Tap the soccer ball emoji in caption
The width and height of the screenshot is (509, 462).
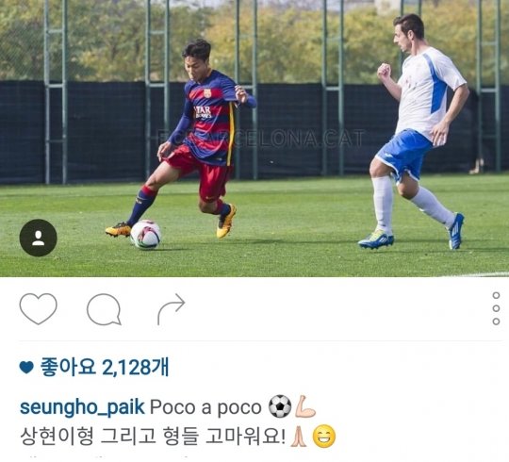pos(280,406)
